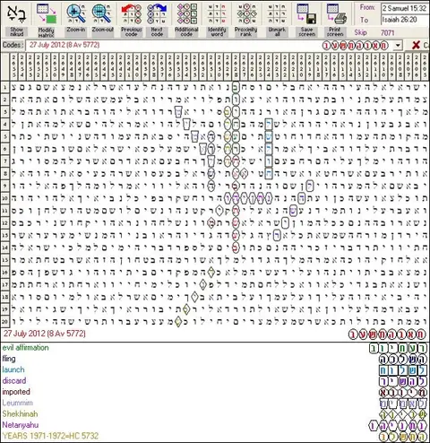Screen dimensions: 430x443
Task: Select the 'imported' code entry
Action: (16, 392)
